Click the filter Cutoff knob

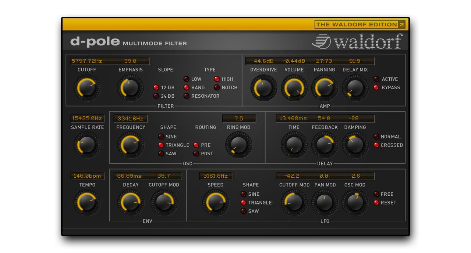tap(87, 88)
